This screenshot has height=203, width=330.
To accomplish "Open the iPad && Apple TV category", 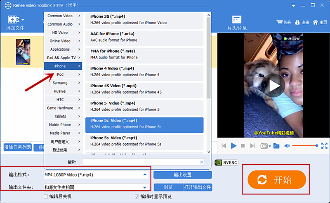I will pos(63,58).
